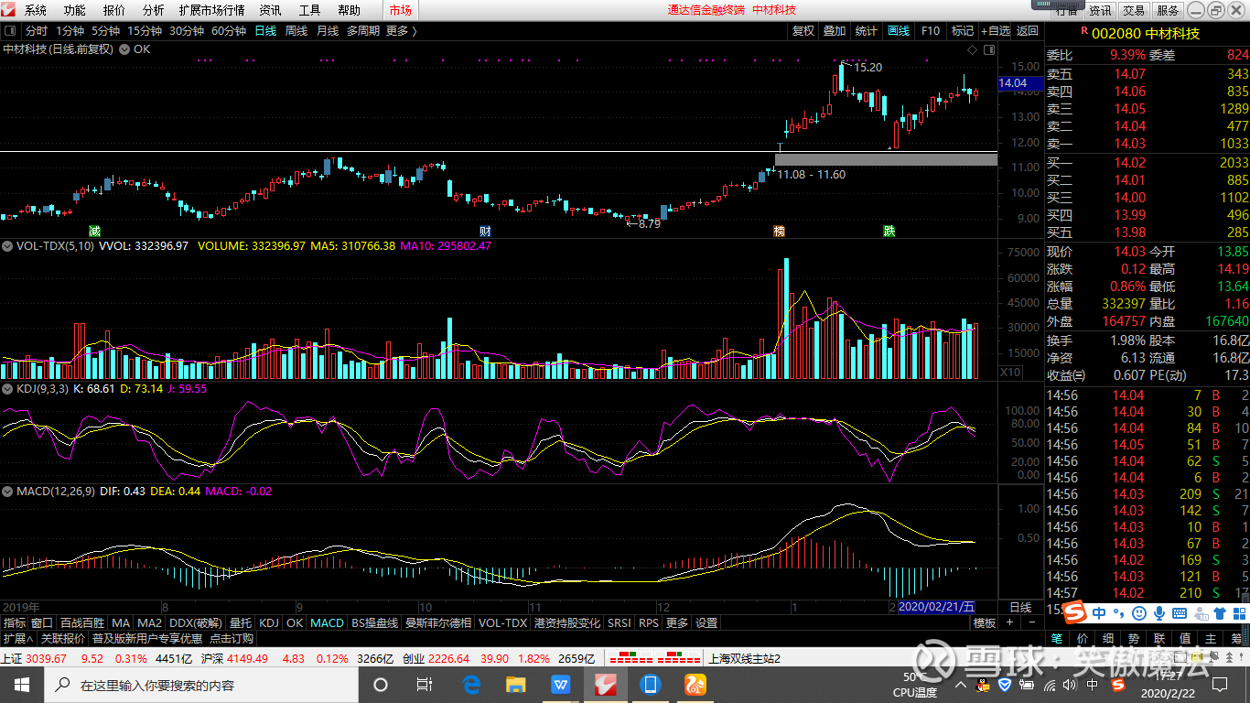This screenshot has width=1250, height=703.
Task: Click 上海双线主站2 server status
Action: pos(745,658)
